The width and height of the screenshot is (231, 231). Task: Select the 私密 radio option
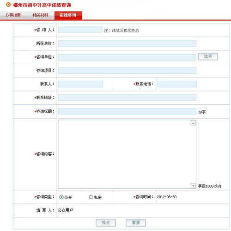coord(91,197)
